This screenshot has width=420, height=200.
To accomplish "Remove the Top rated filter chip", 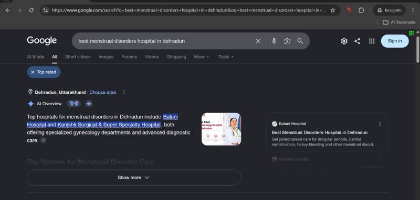I will (x=33, y=72).
